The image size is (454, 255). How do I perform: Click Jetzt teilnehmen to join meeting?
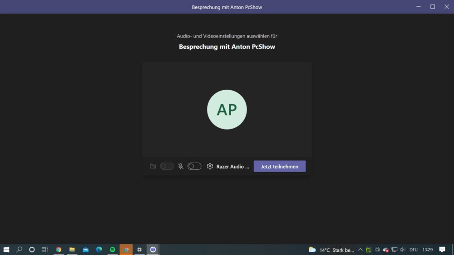[x=279, y=166]
